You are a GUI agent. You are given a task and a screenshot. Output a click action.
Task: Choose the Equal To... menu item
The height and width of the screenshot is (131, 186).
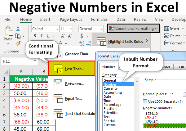pyautogui.click(x=73, y=99)
